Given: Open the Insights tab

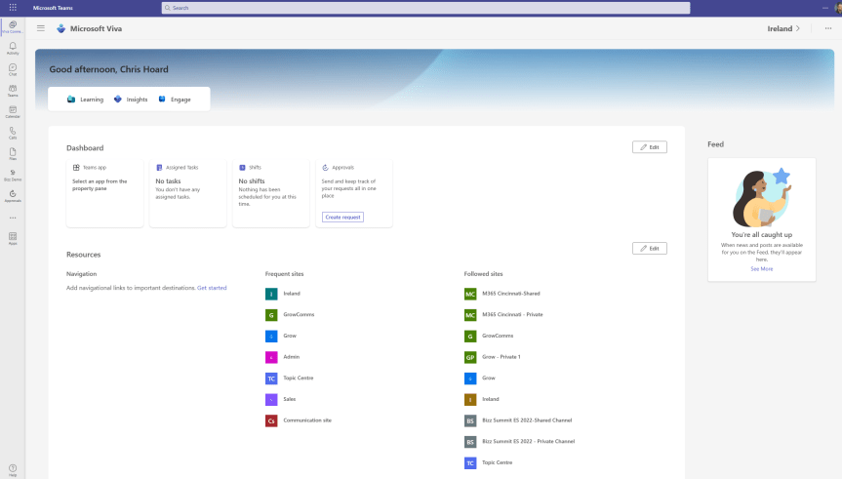Looking at the screenshot, I should pyautogui.click(x=131, y=100).
